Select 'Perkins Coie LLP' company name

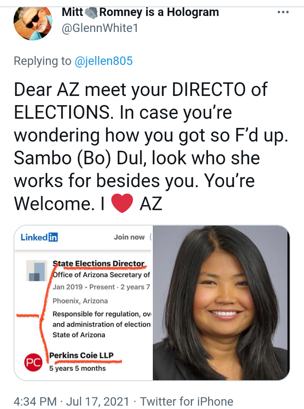coord(82,355)
